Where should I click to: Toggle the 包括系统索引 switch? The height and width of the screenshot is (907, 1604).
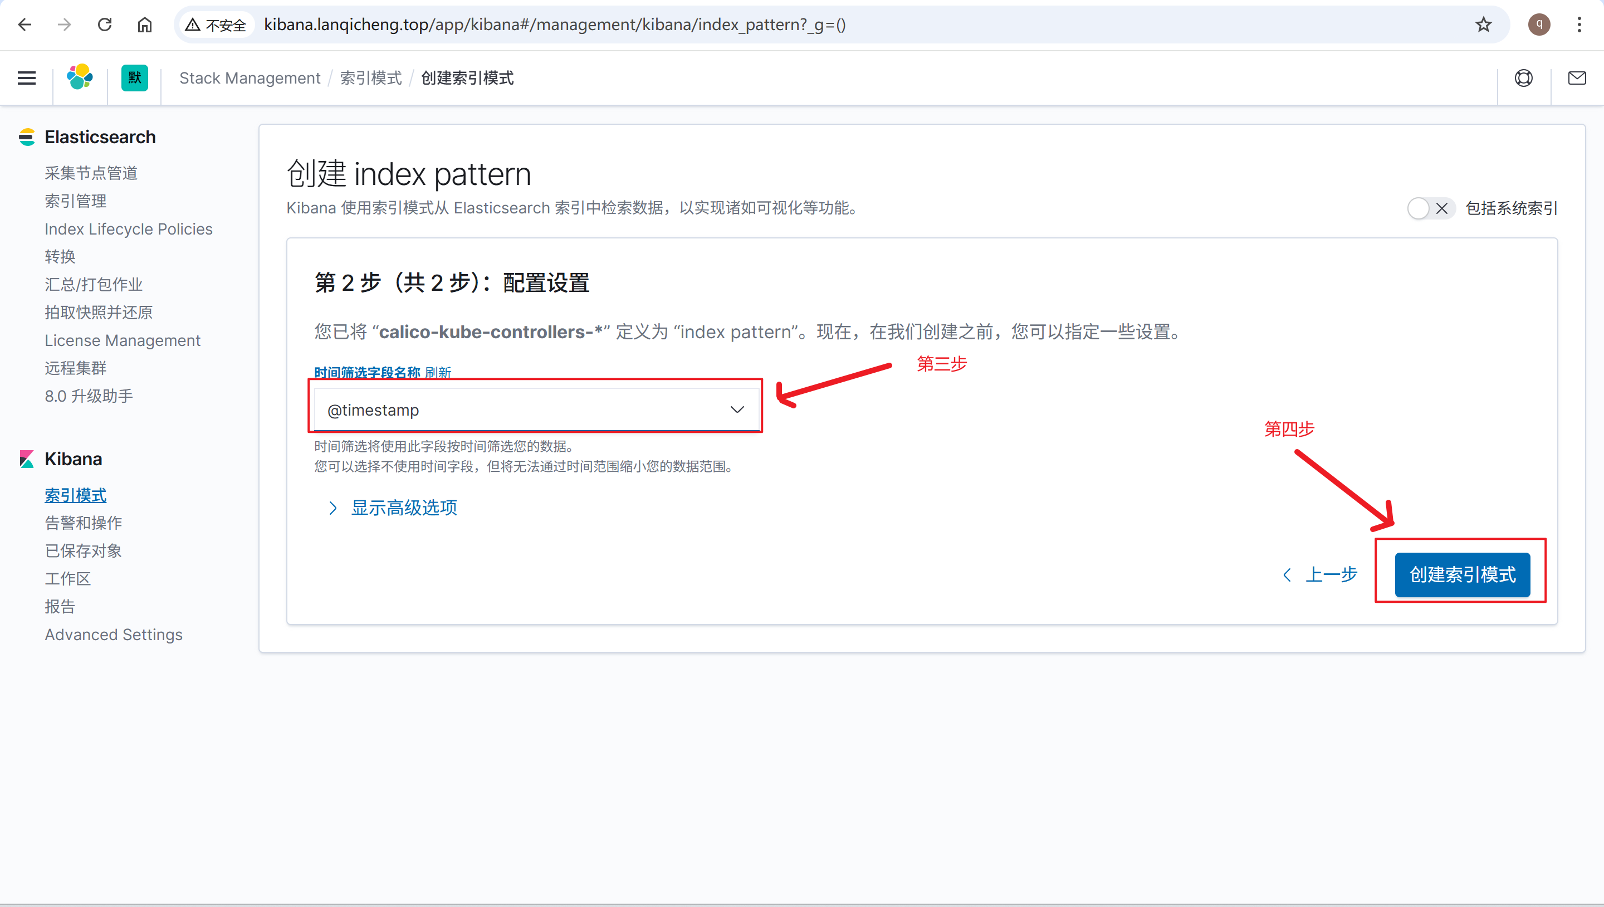pyautogui.click(x=1431, y=208)
